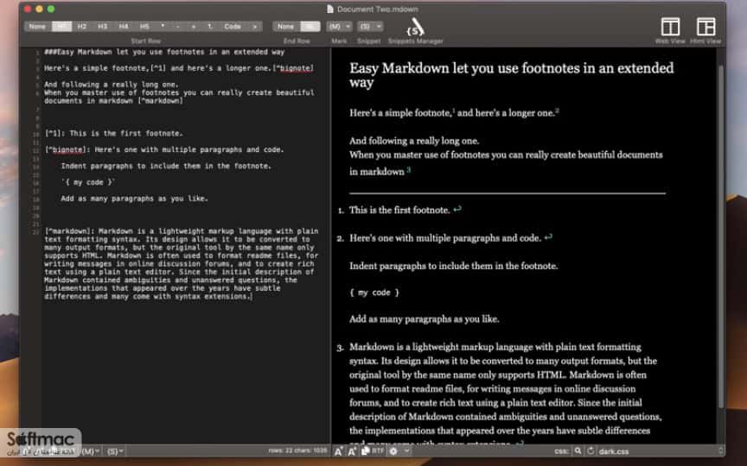747x466 pixels.
Task: Set Start Row style to None
Action: click(x=37, y=27)
